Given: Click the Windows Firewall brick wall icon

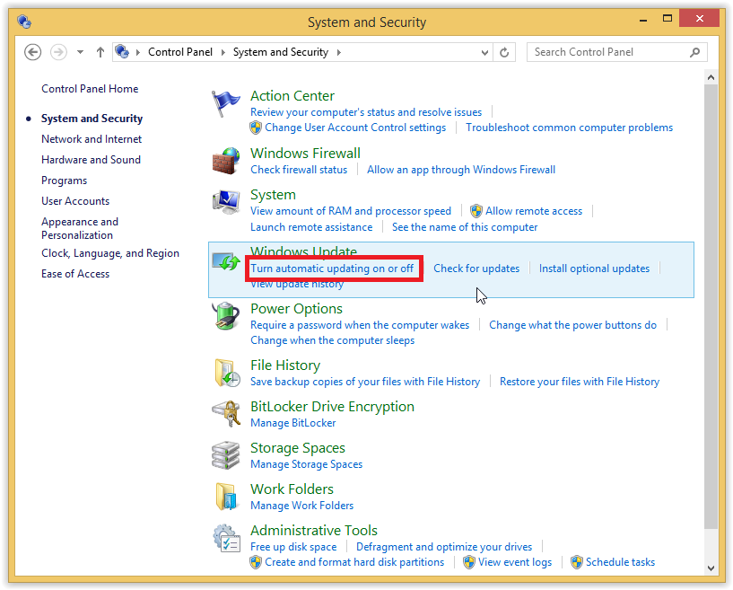Looking at the screenshot, I should (226, 162).
